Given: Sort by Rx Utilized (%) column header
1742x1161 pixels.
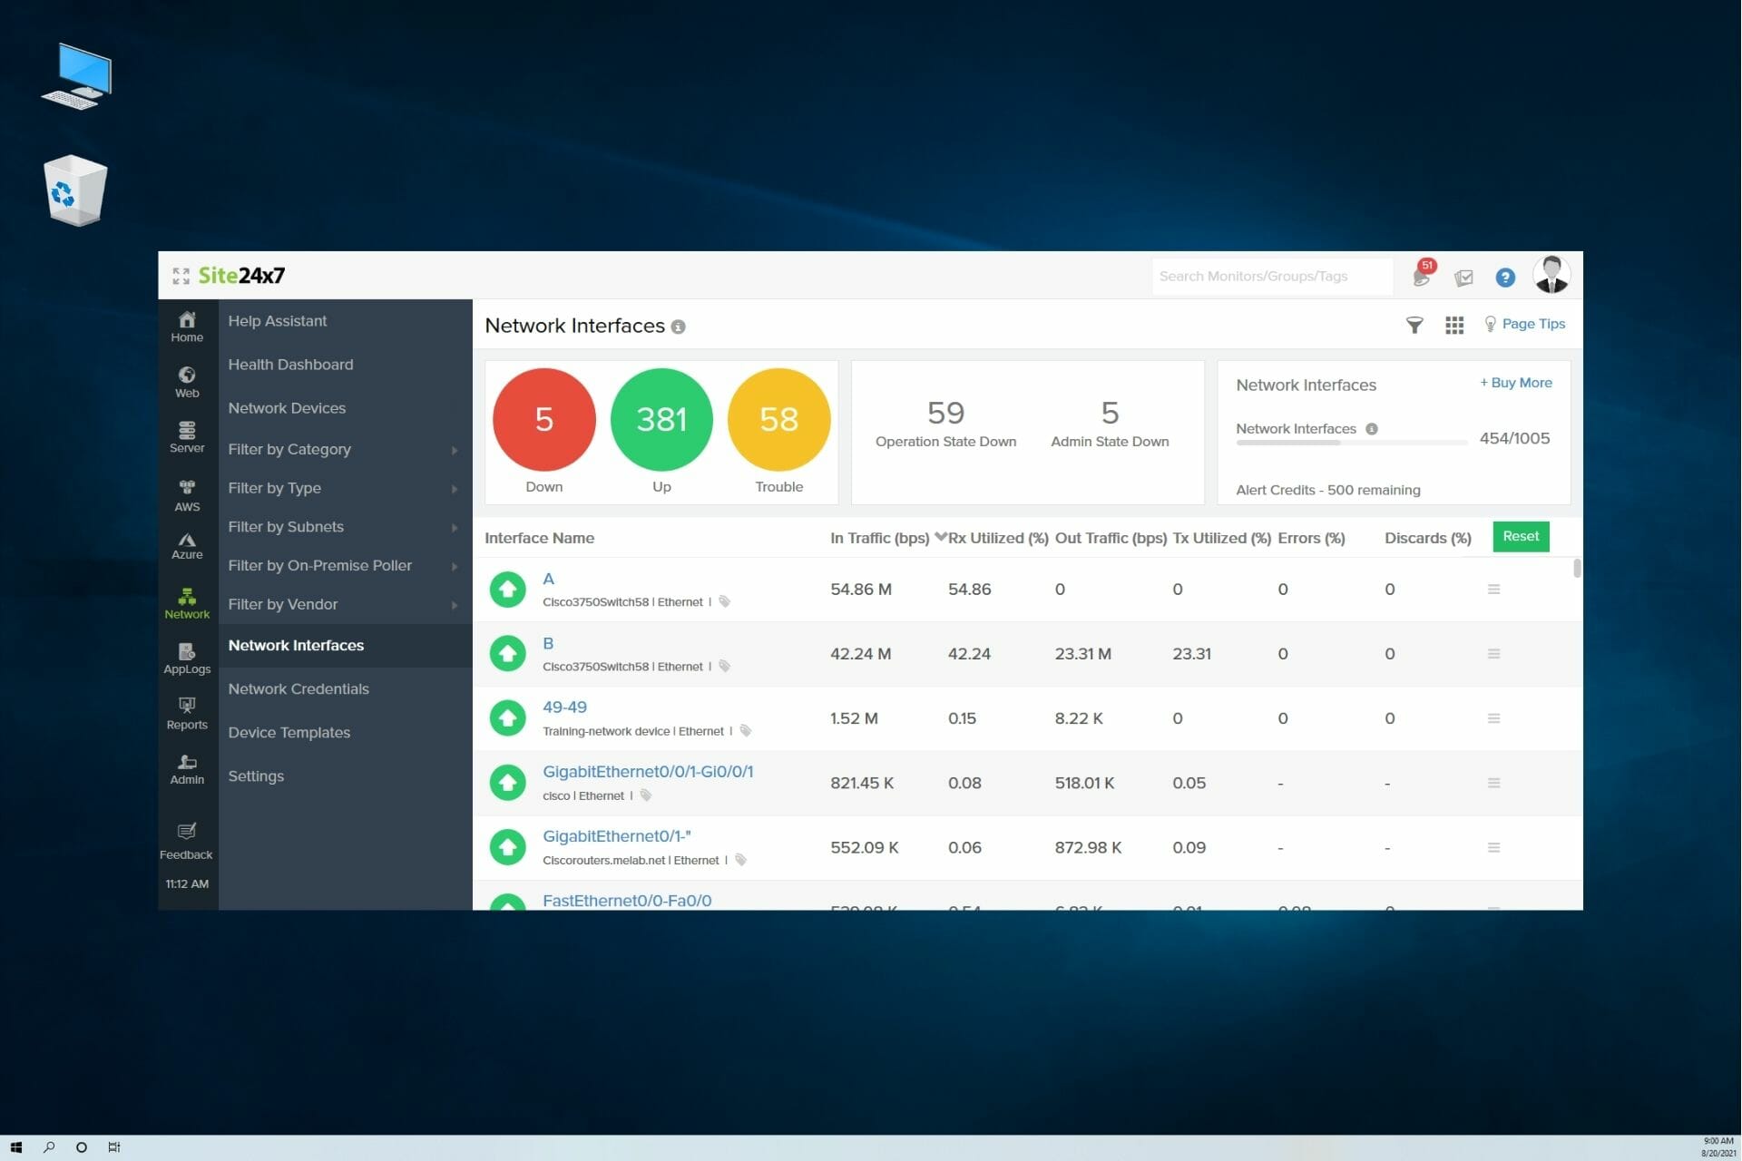Looking at the screenshot, I should click(998, 538).
